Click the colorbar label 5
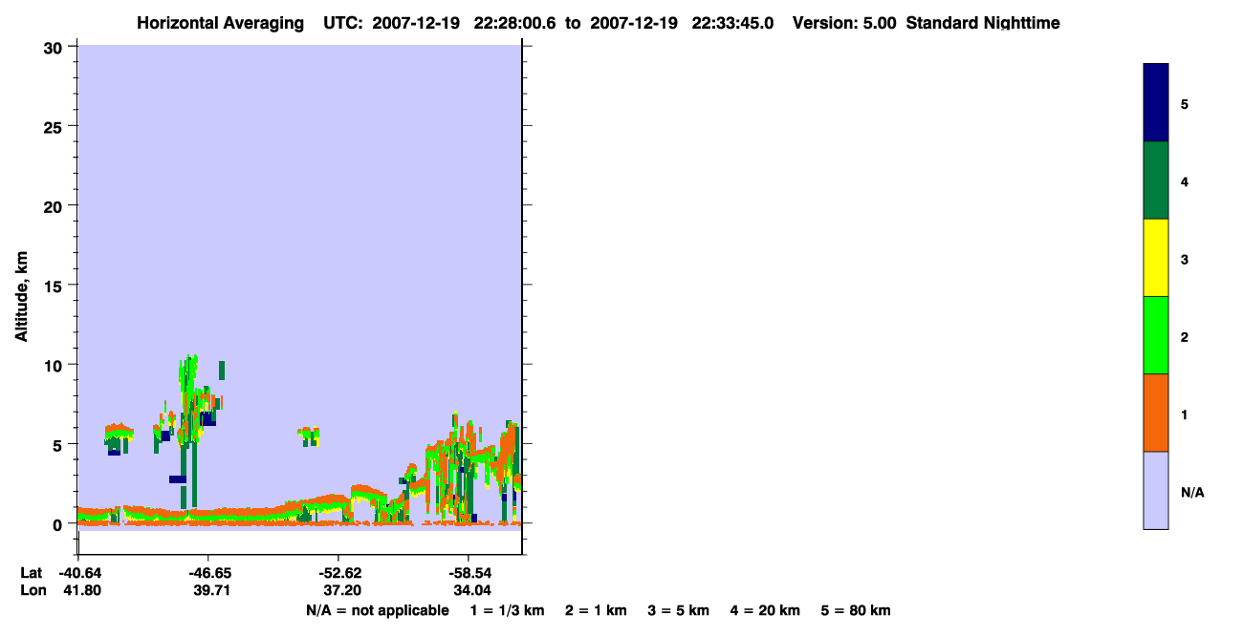 (1185, 104)
